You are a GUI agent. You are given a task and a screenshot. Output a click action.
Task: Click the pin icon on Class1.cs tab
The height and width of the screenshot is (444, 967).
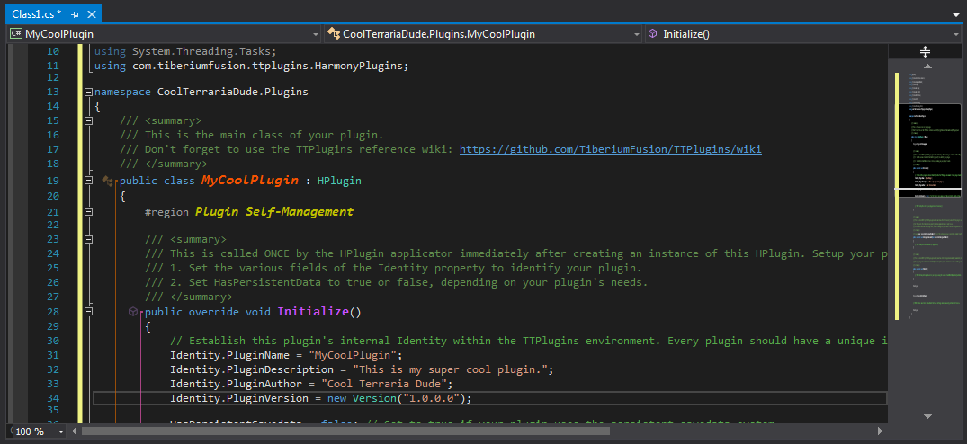75,14
